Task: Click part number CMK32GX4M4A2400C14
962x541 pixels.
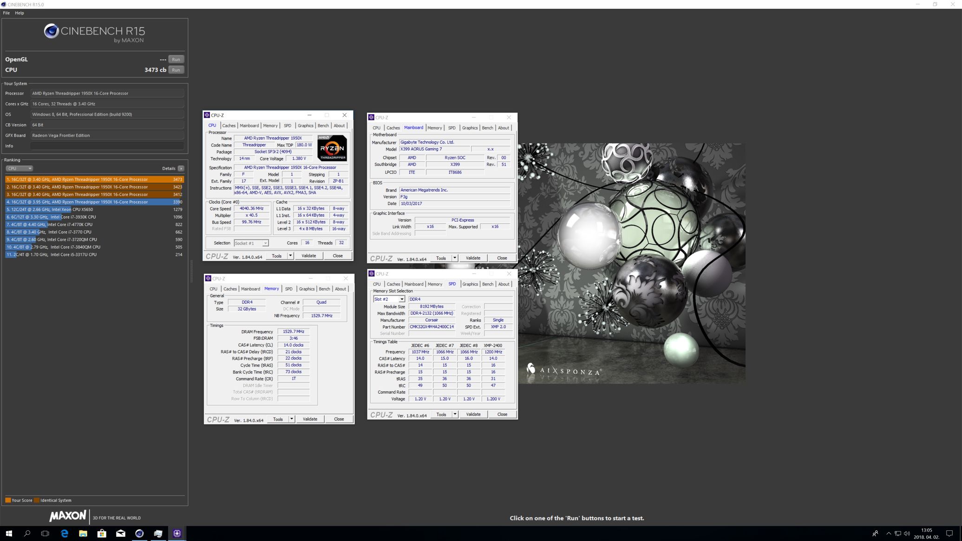Action: (432, 327)
